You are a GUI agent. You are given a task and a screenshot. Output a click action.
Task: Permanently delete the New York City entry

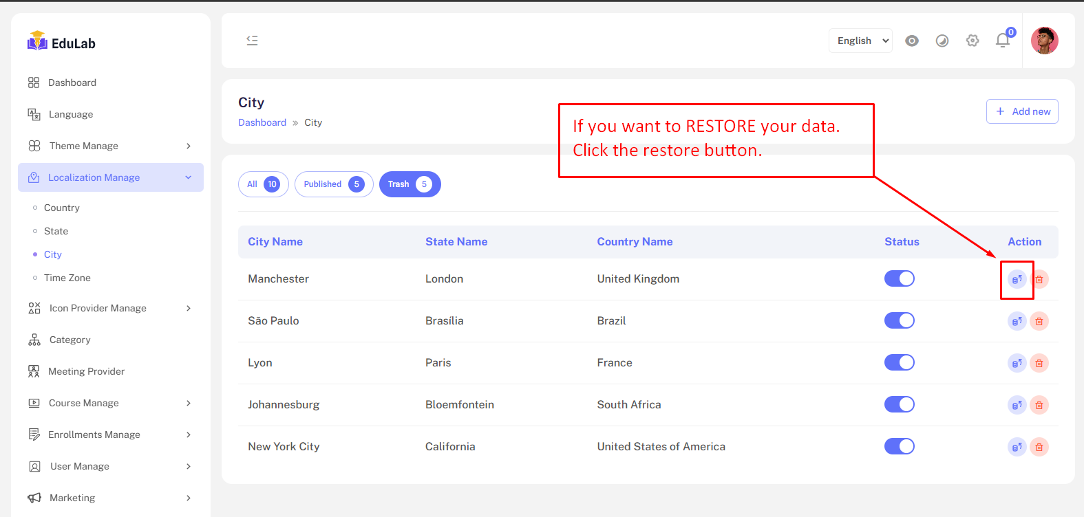pyautogui.click(x=1039, y=447)
